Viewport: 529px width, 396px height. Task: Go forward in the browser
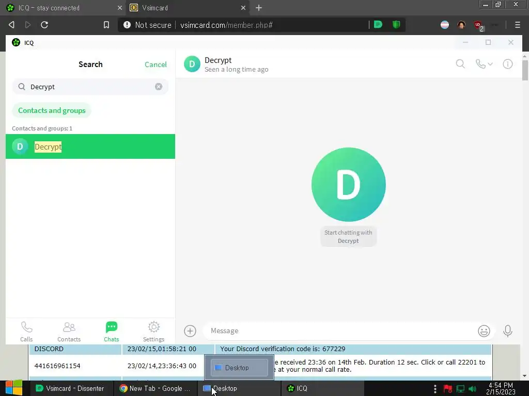(28, 25)
